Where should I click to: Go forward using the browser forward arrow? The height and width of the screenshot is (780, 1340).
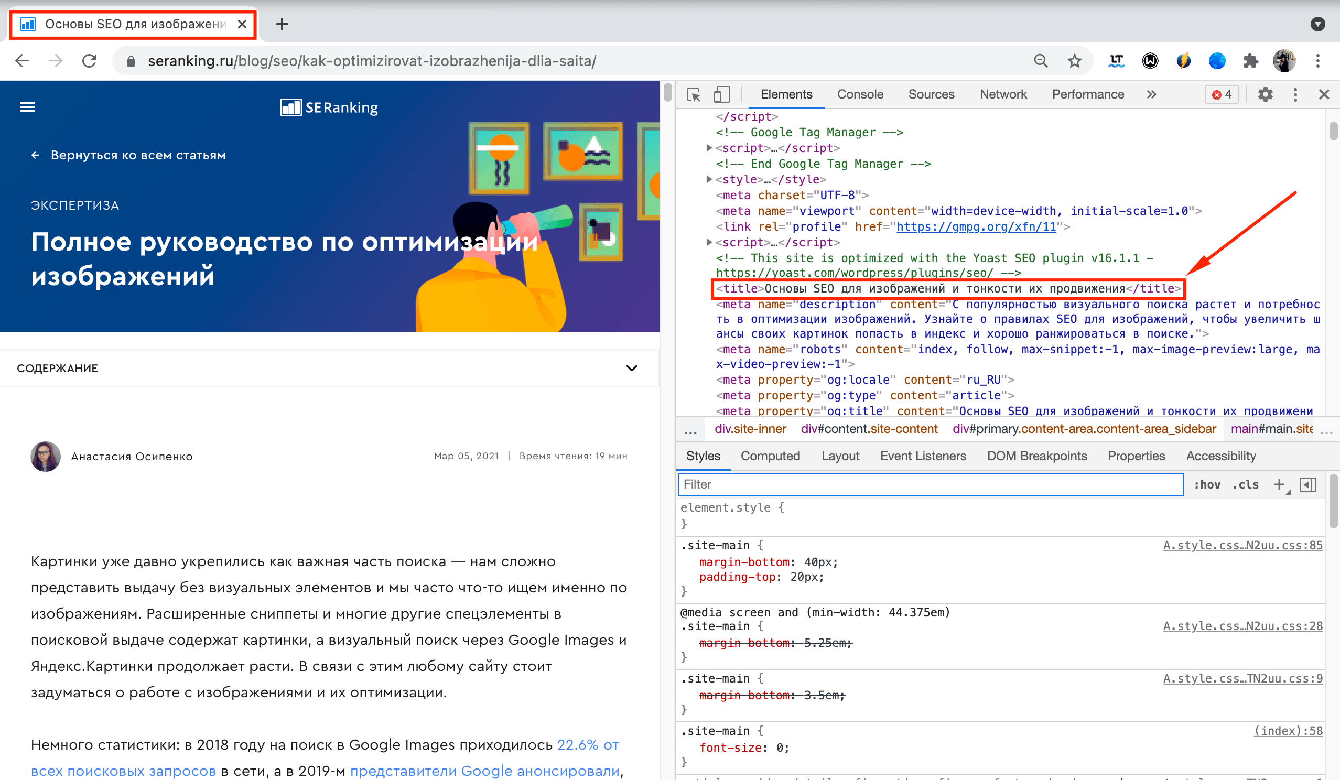(55, 61)
